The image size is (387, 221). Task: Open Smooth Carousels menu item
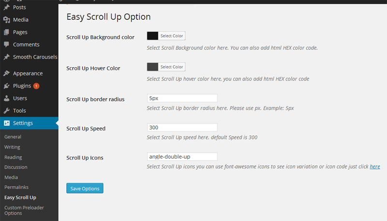tap(29, 57)
